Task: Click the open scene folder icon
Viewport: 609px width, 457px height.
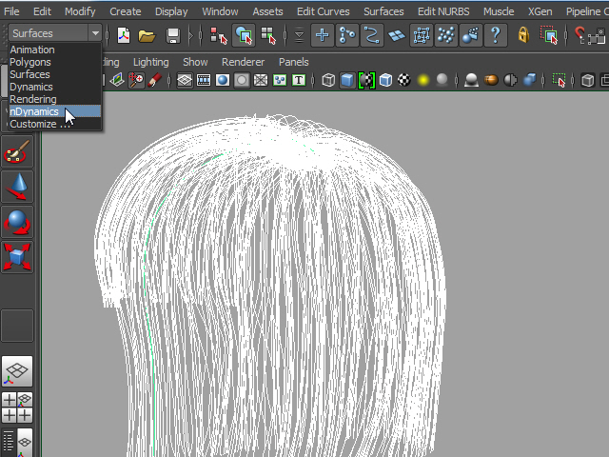Action: [x=147, y=36]
